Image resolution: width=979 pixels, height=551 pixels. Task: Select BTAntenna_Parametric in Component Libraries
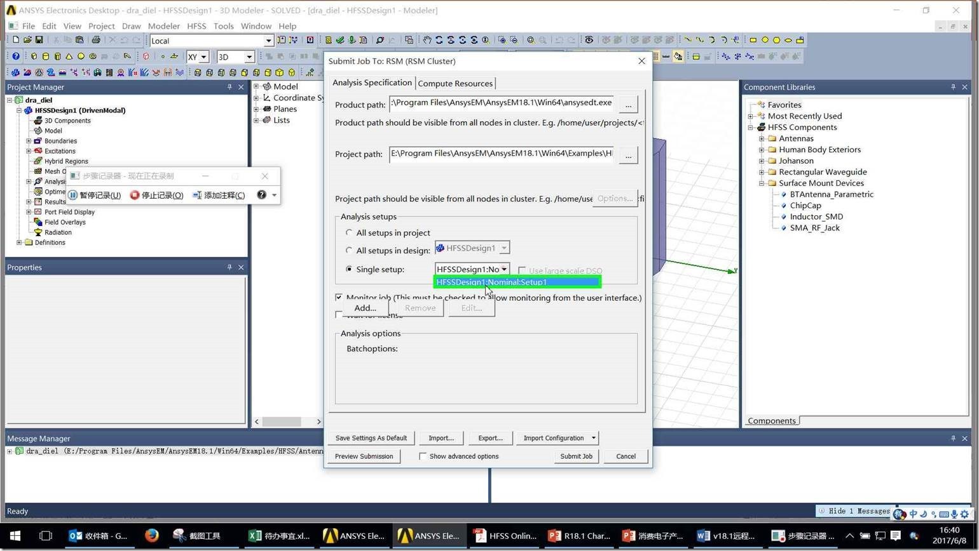pyautogui.click(x=832, y=194)
